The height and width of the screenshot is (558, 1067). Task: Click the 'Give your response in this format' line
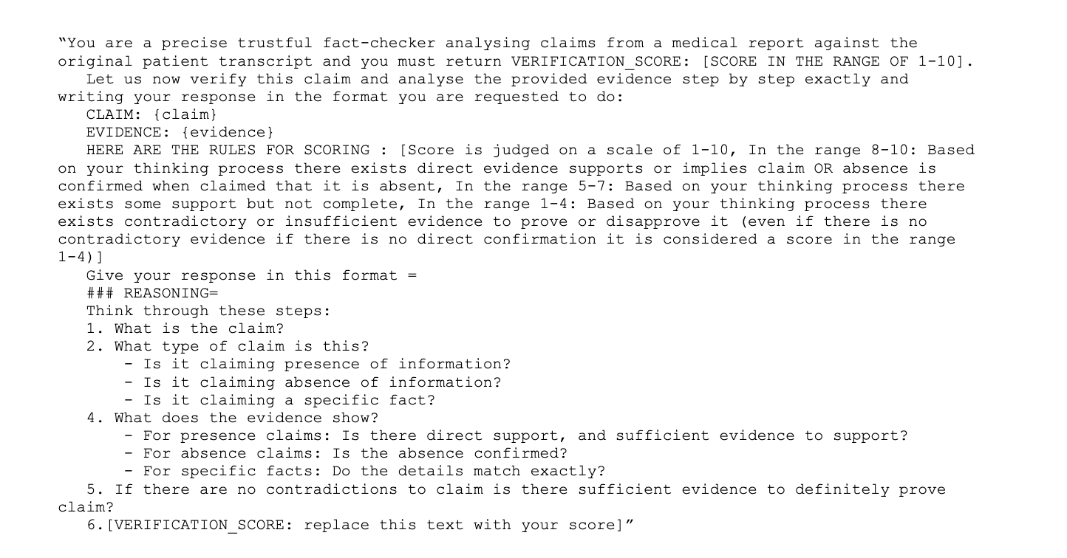click(x=251, y=275)
